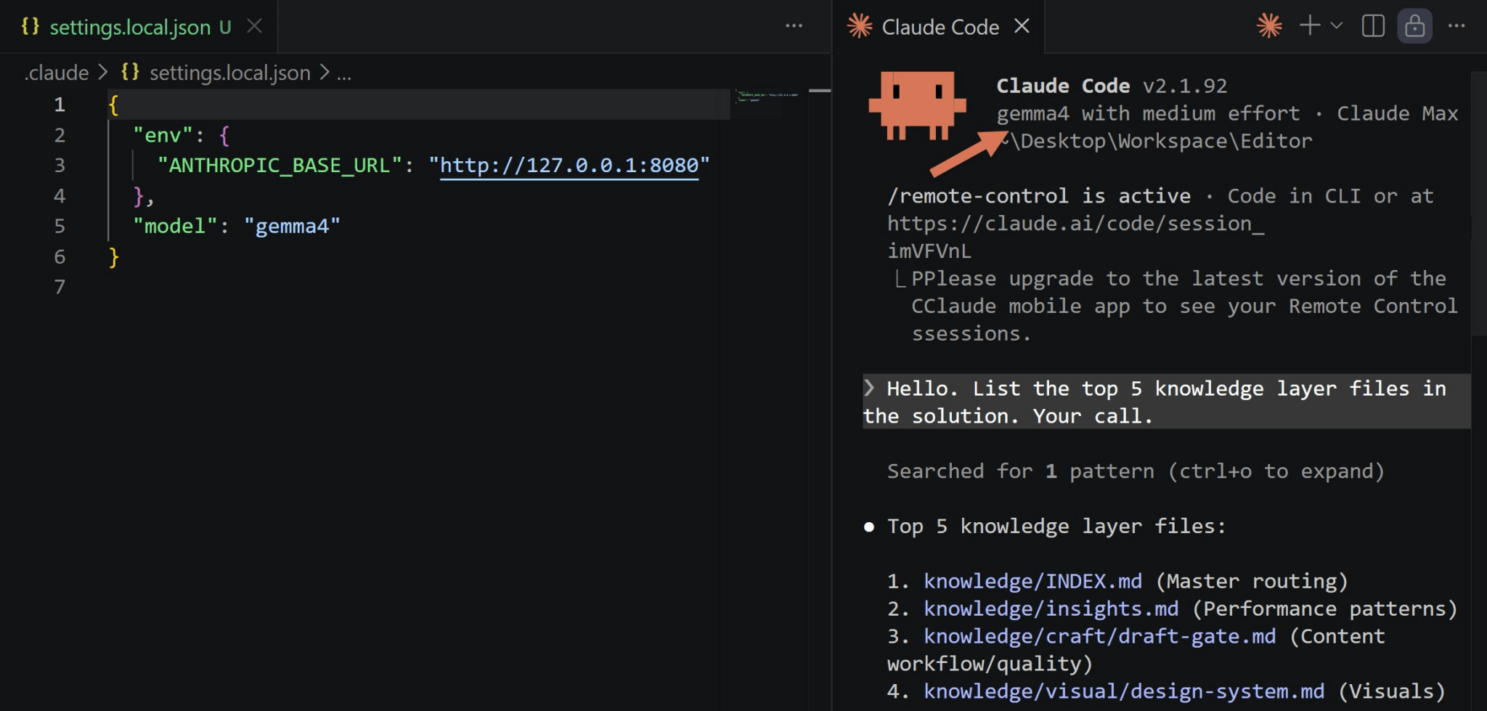The image size is (1487, 711).
Task: Expand the dropdown chevron beside the plus icon
Action: pyautogui.click(x=1336, y=26)
